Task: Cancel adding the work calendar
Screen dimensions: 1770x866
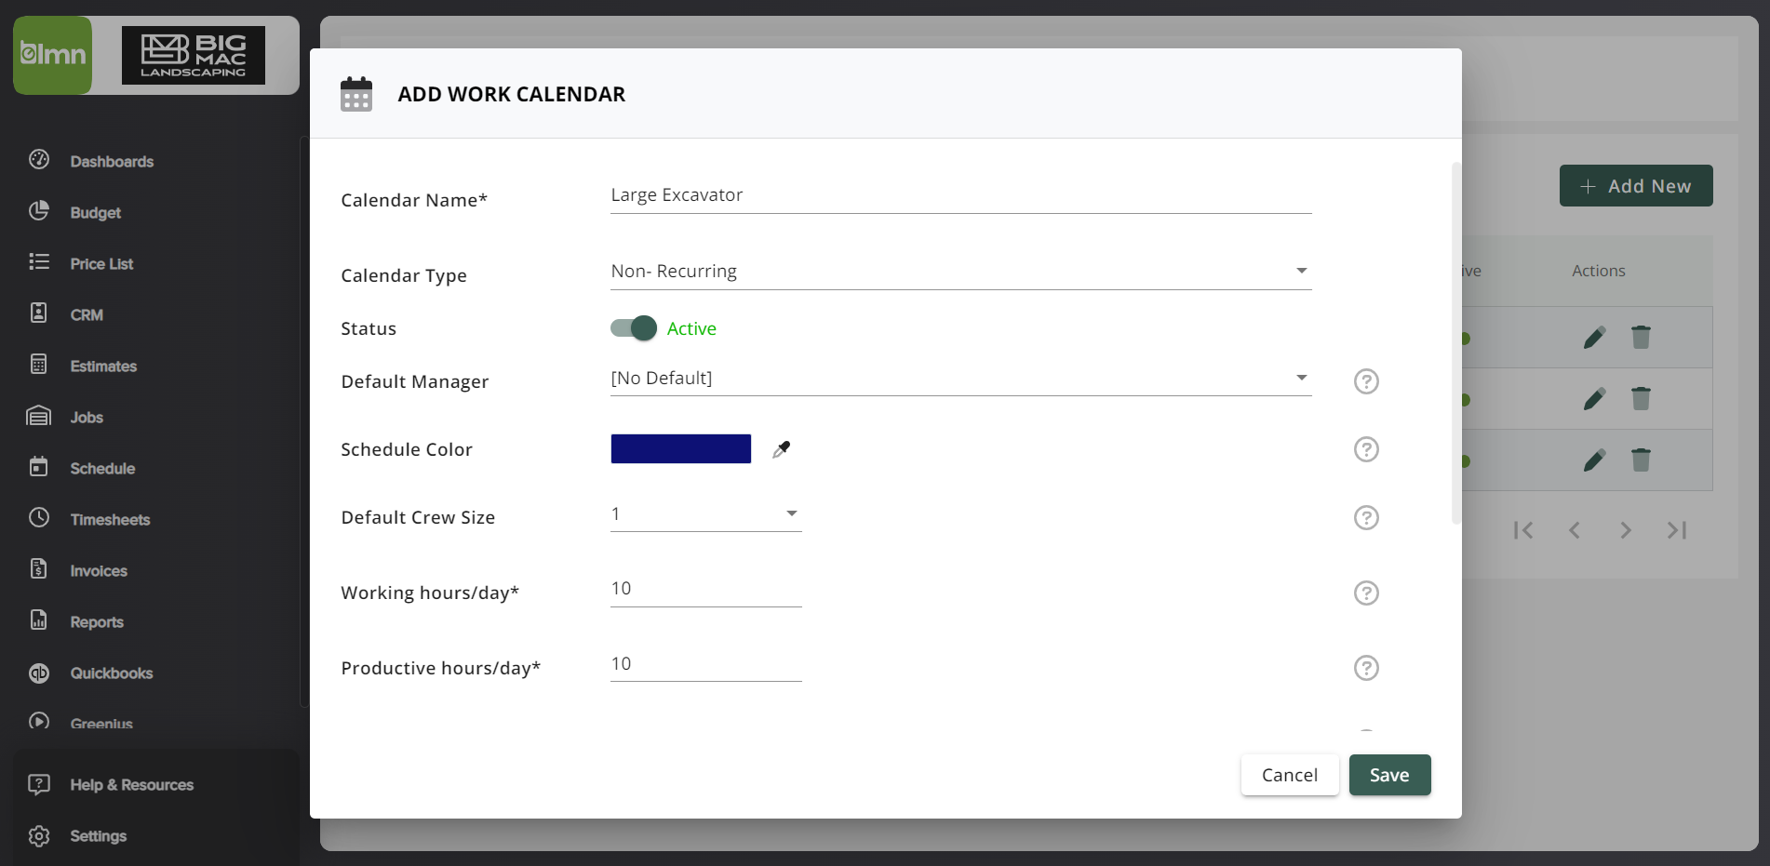Action: pos(1290,775)
